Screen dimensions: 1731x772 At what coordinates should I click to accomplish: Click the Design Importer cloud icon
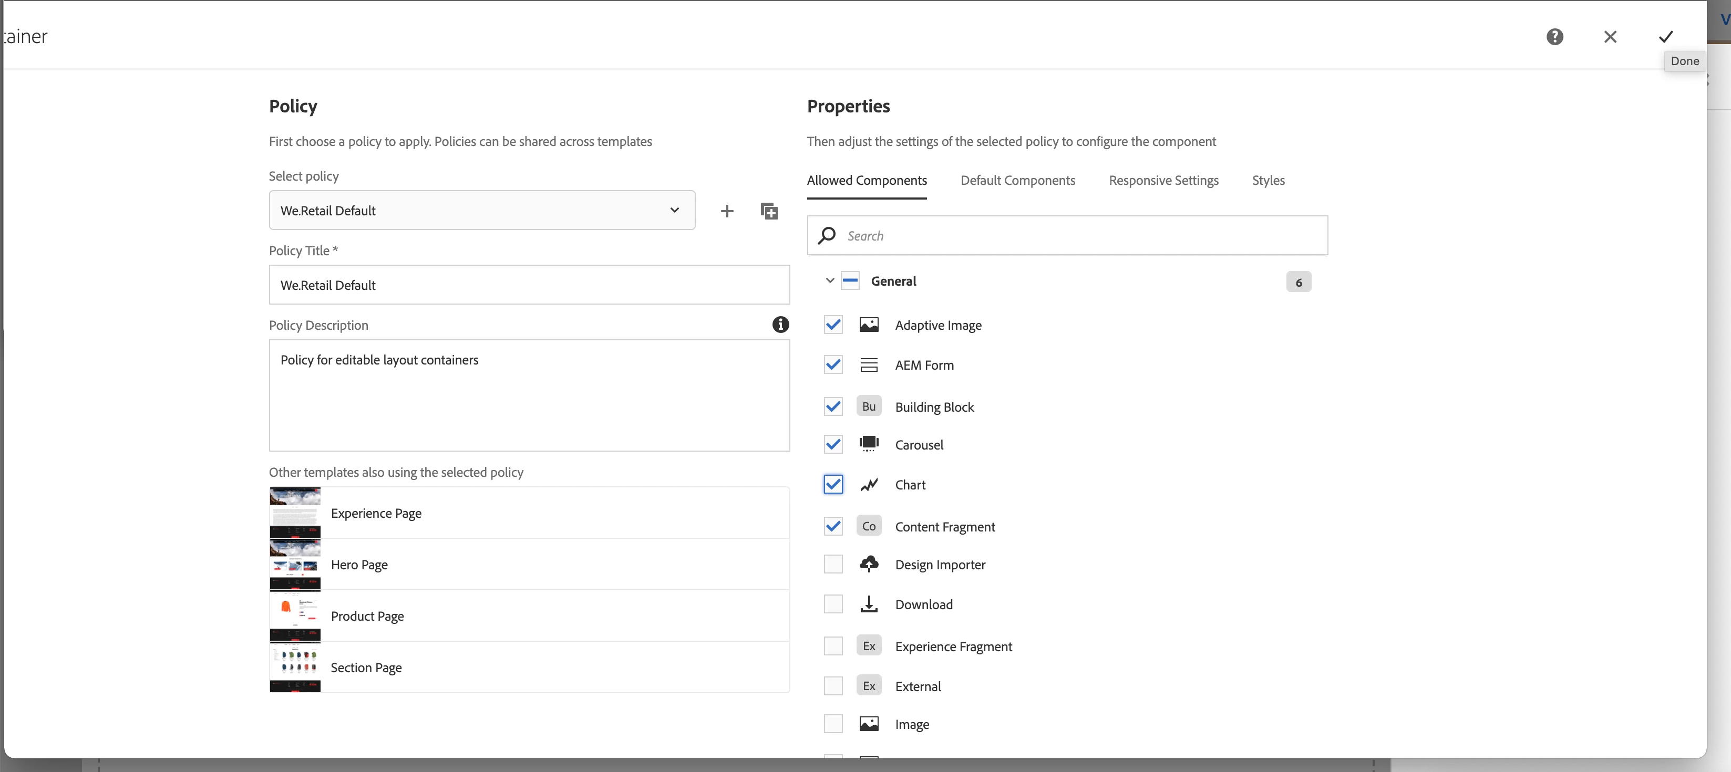(x=868, y=564)
